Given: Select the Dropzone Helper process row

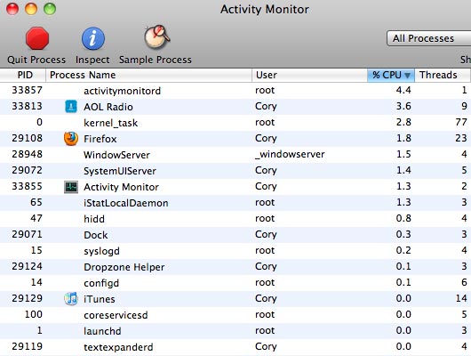Looking at the screenshot, I should click(x=235, y=267).
